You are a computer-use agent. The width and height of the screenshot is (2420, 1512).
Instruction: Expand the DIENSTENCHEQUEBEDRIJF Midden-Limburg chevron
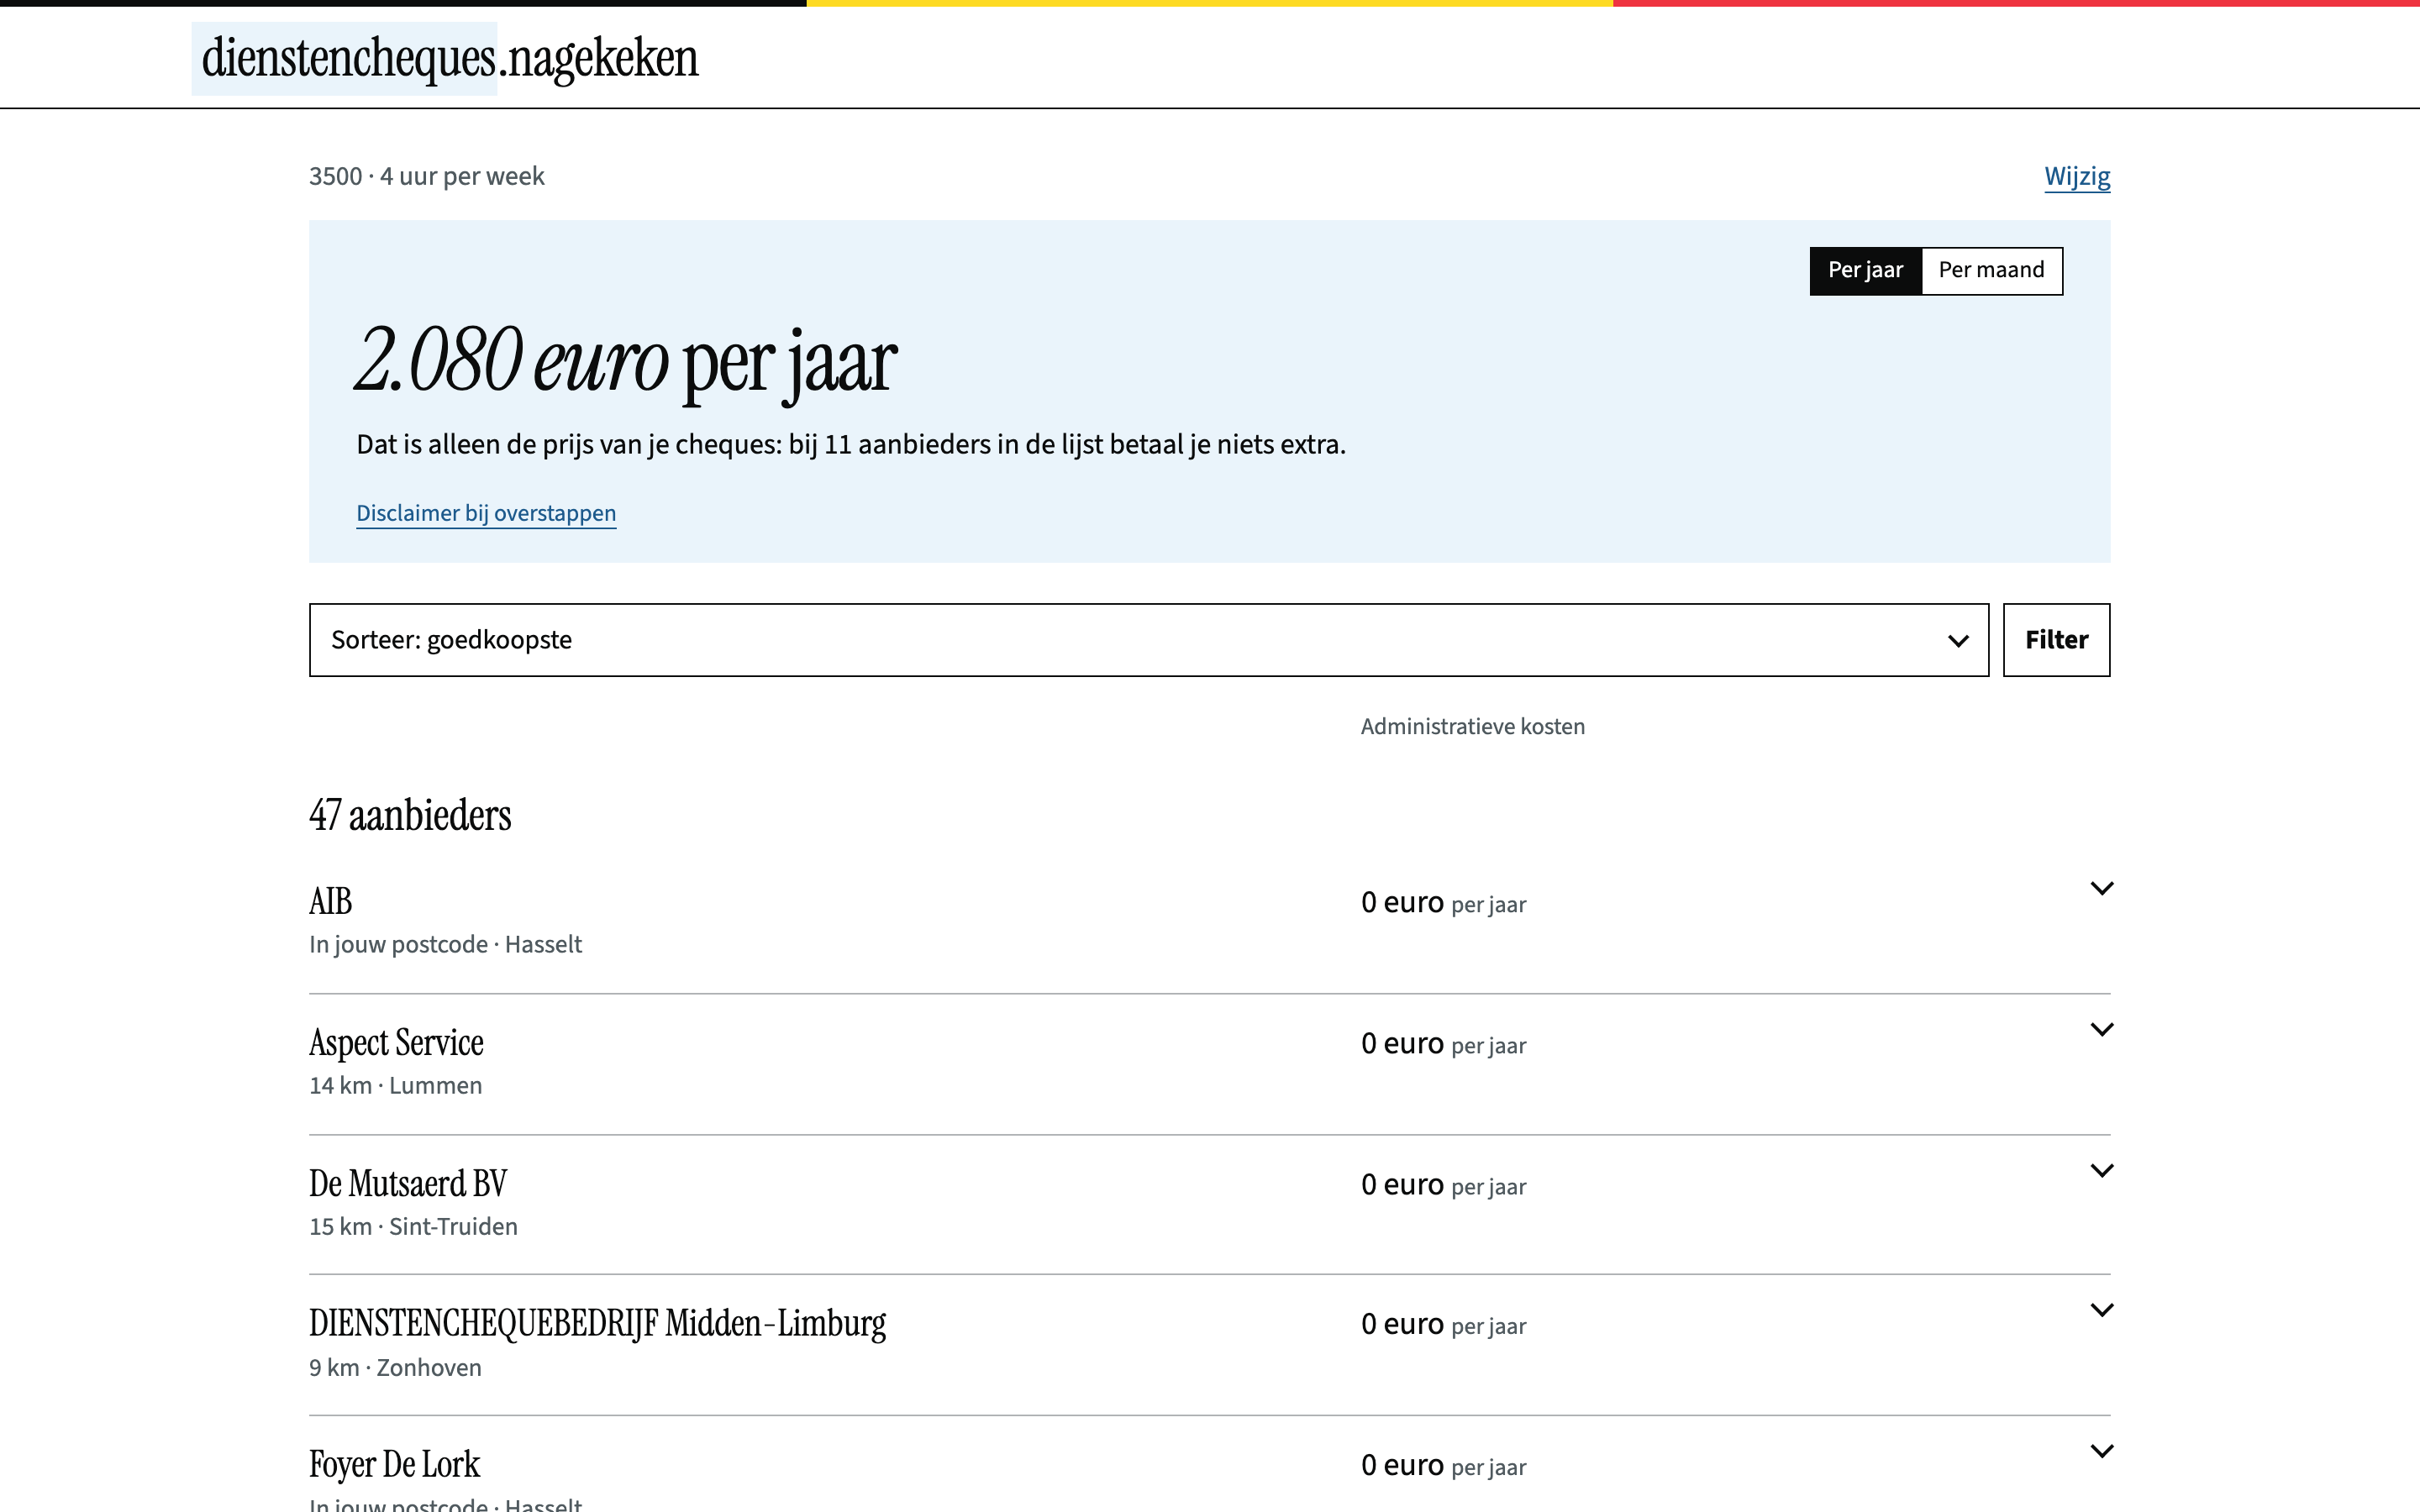[2101, 1310]
